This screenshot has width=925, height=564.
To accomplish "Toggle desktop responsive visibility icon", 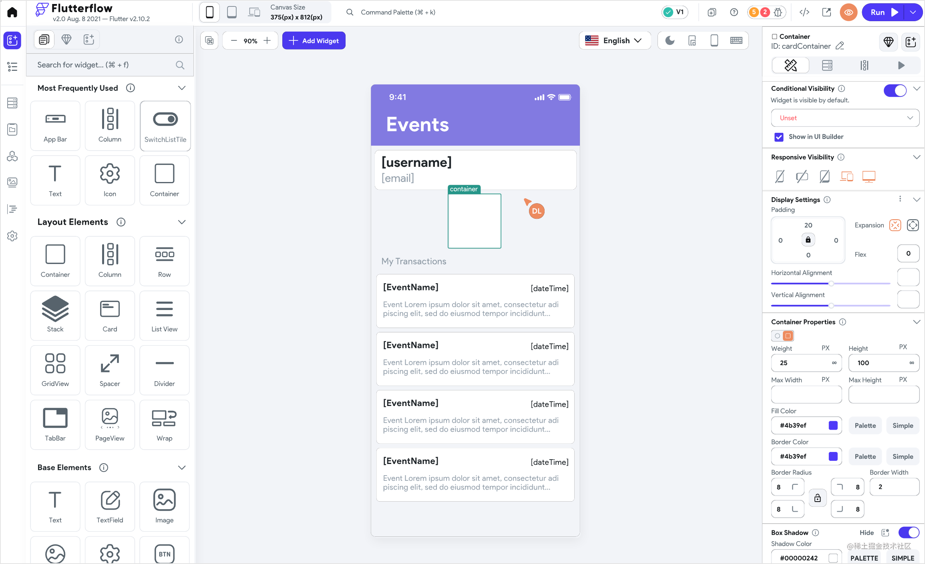I will [869, 176].
